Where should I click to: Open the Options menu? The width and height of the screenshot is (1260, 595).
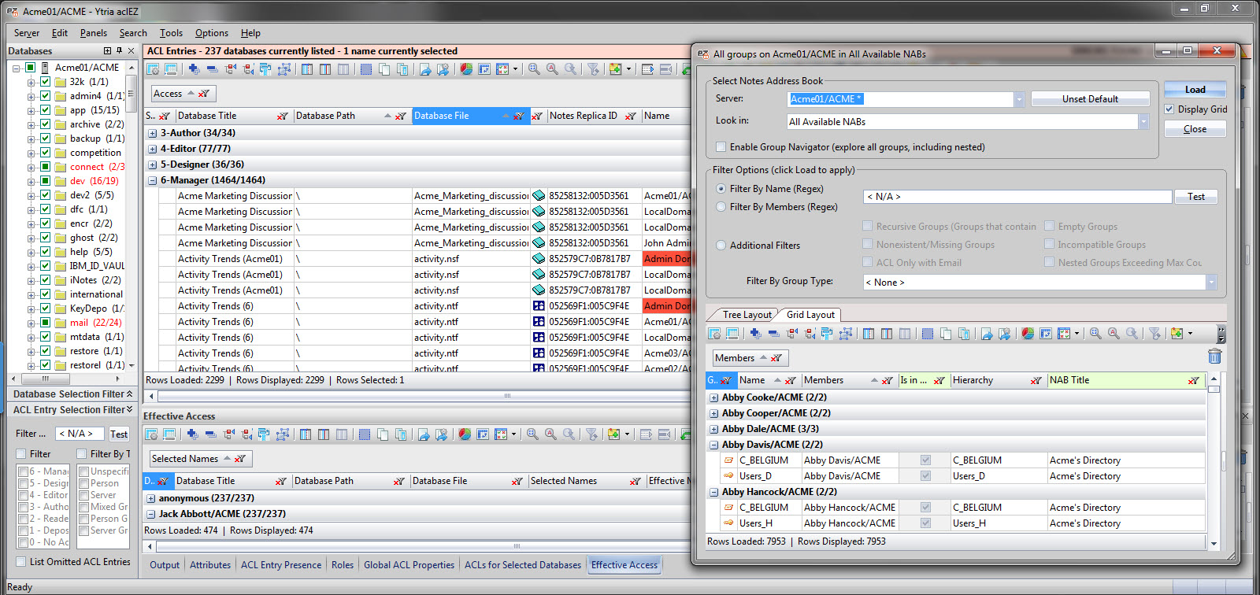212,33
